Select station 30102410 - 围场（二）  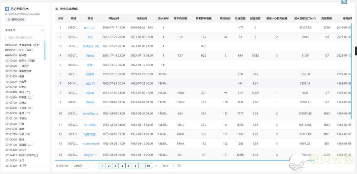[18, 92]
